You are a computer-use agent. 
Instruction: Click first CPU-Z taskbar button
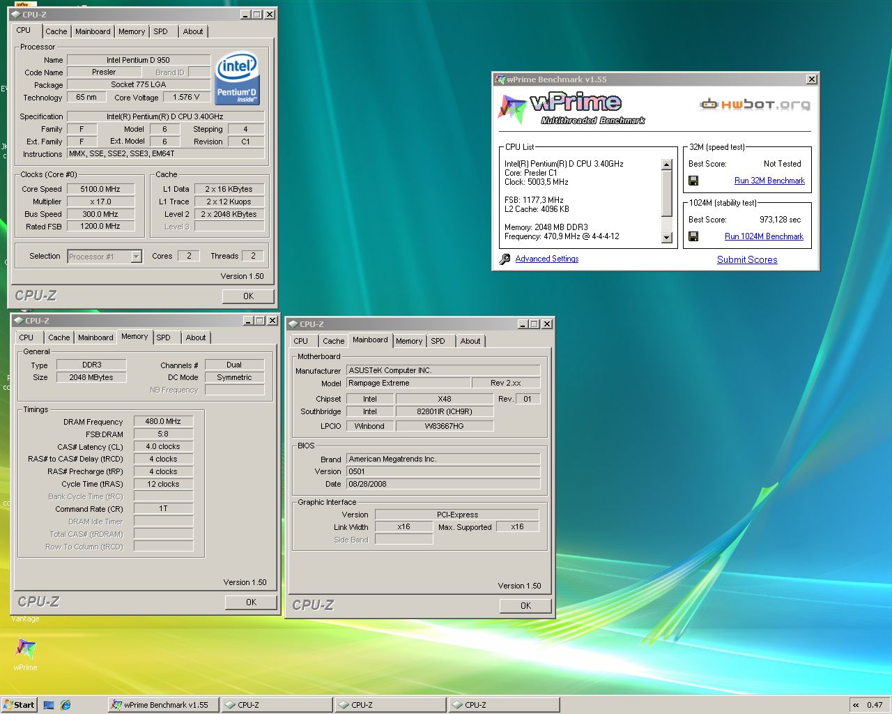tap(276, 705)
